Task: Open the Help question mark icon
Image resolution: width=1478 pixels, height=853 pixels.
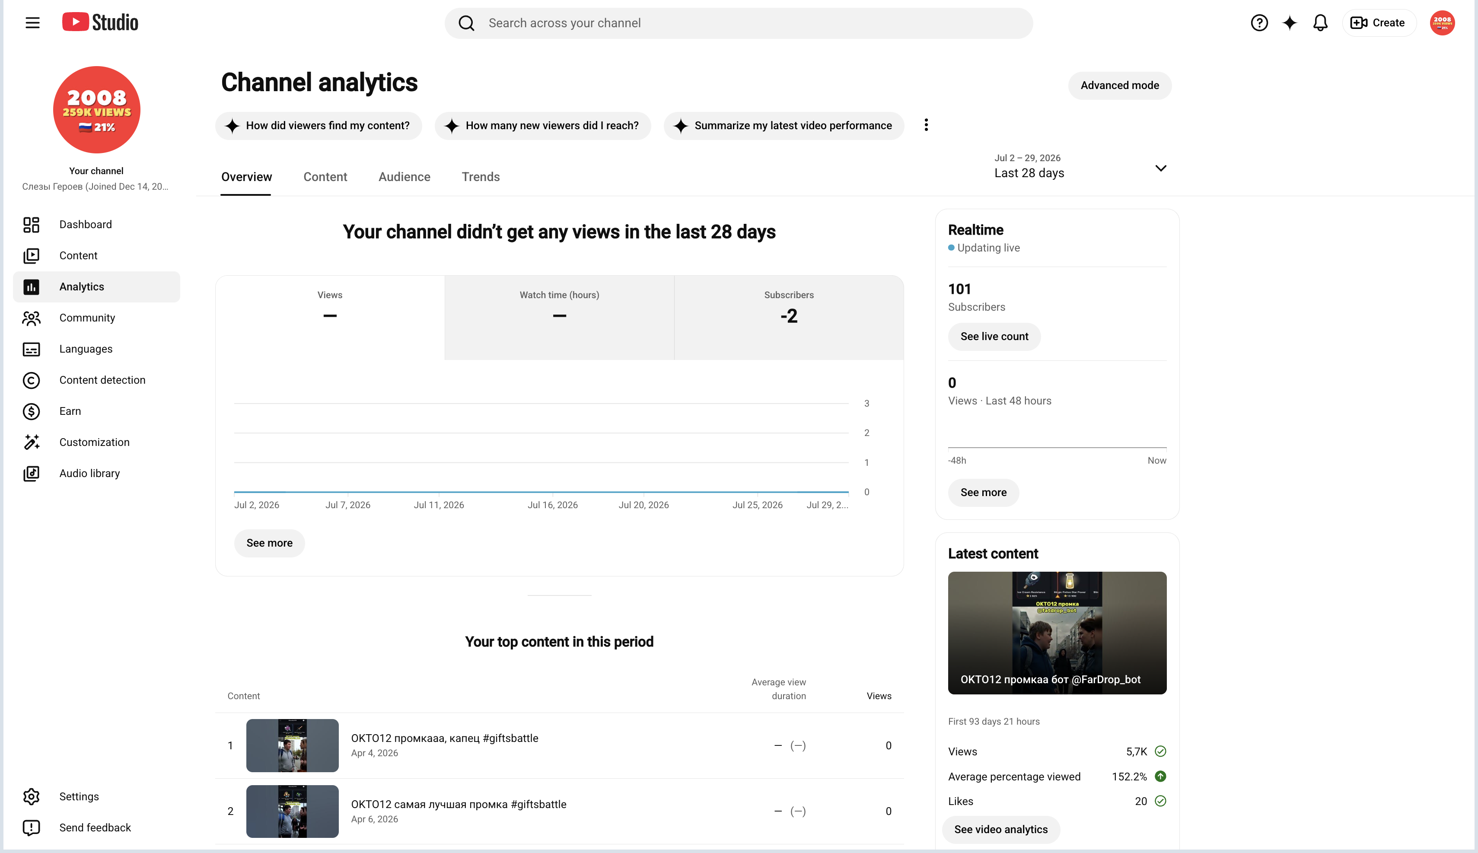Action: pyautogui.click(x=1259, y=23)
